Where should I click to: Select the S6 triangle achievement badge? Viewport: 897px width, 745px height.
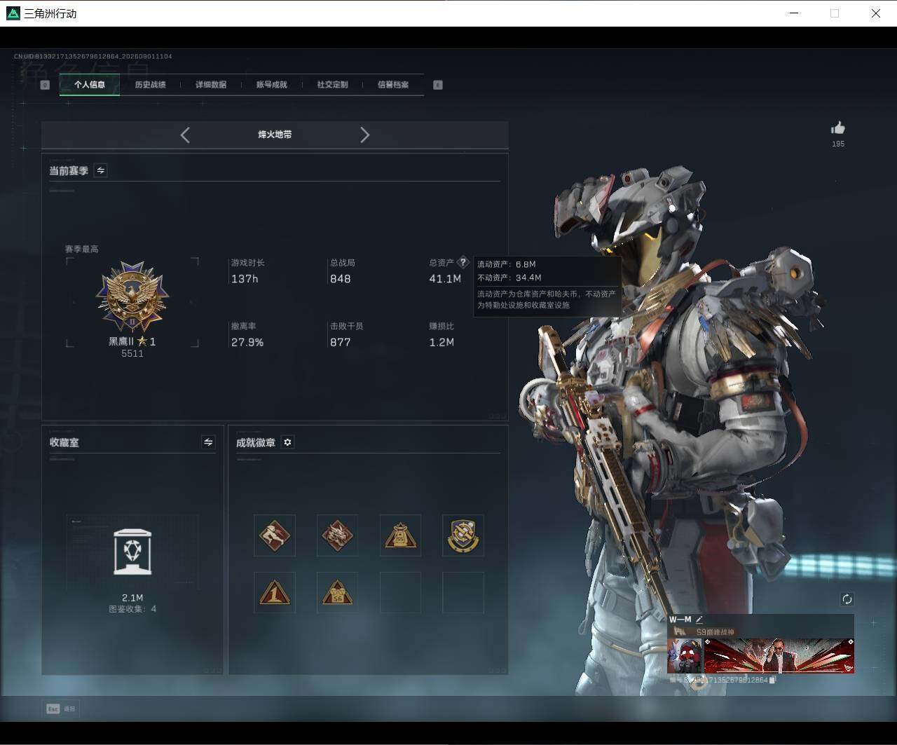pyautogui.click(x=337, y=593)
